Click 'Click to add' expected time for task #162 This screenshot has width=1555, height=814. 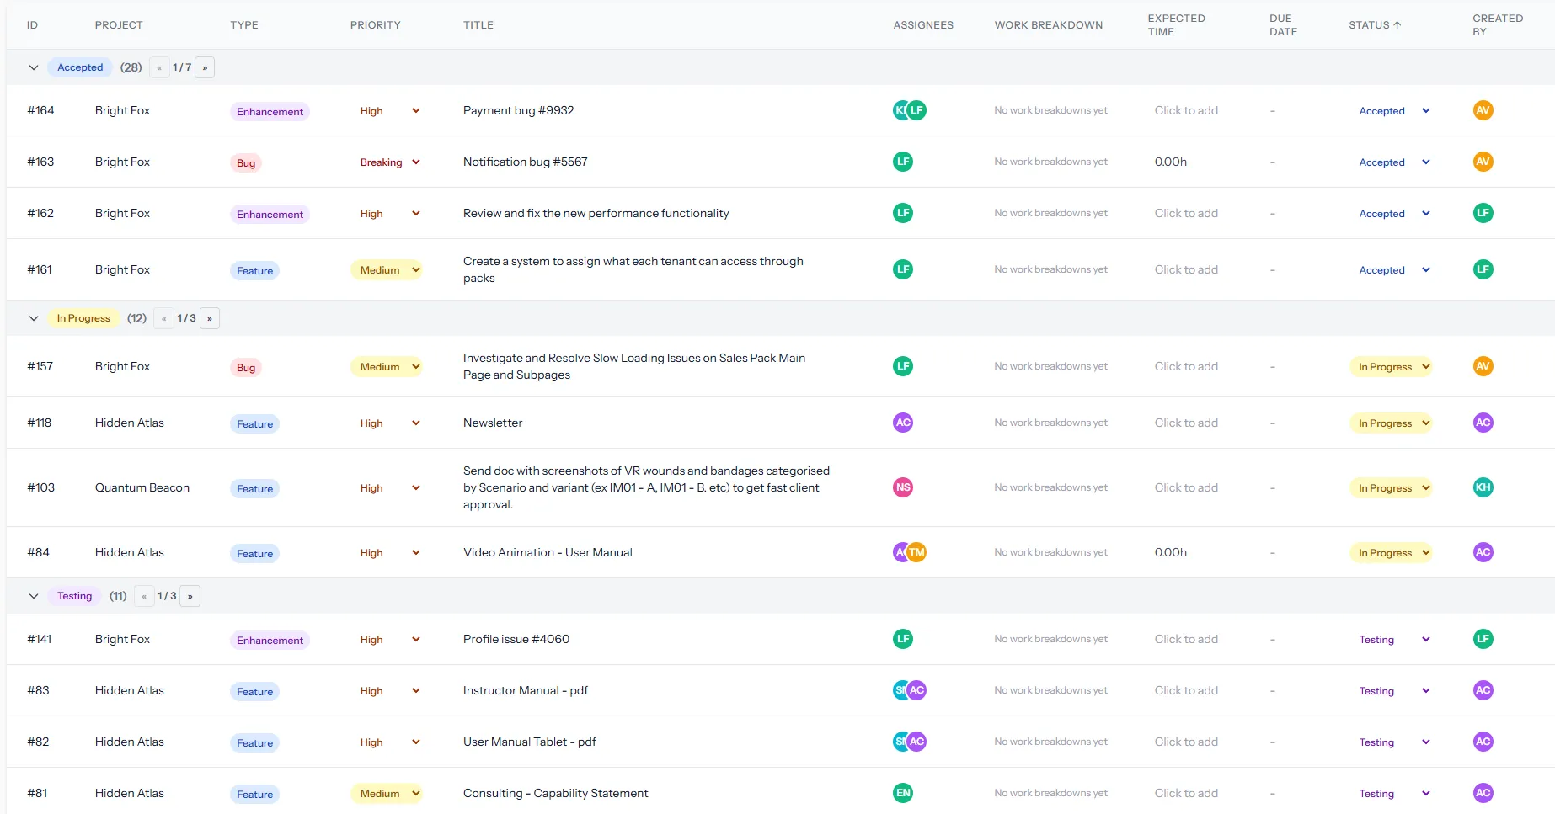click(x=1186, y=213)
